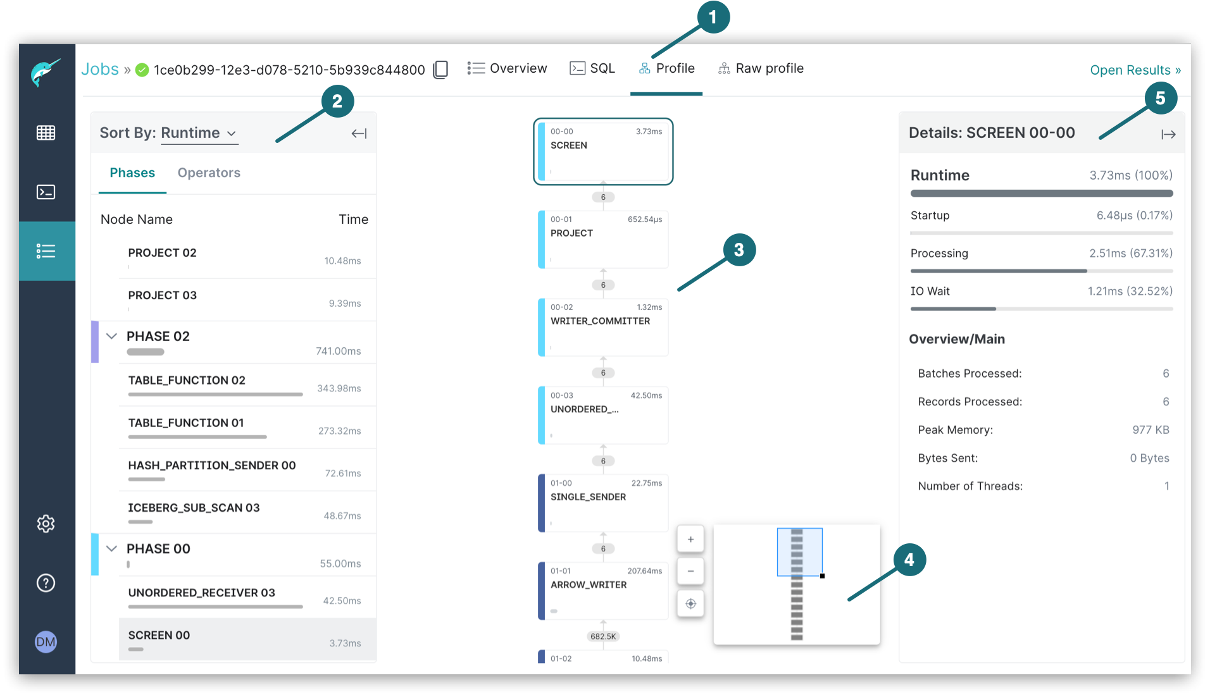Click the Dremio narwhal logo

[46, 72]
